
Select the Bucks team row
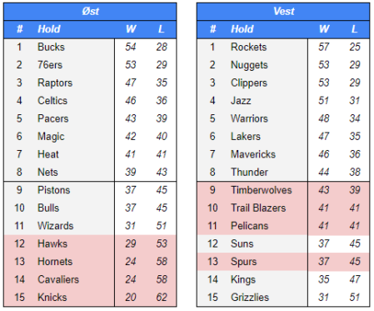click(x=90, y=47)
